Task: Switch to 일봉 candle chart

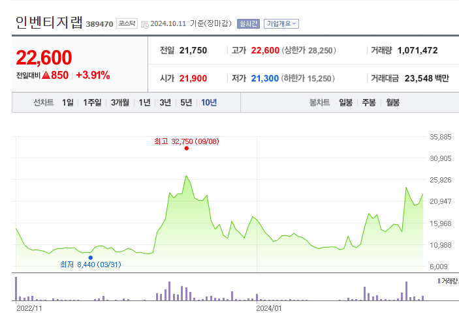Action: tap(345, 102)
